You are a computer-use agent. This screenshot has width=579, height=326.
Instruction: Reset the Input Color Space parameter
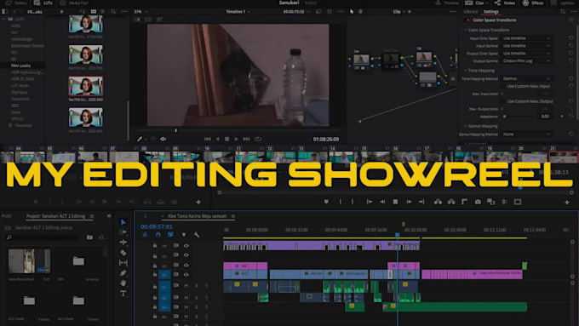tap(570, 38)
